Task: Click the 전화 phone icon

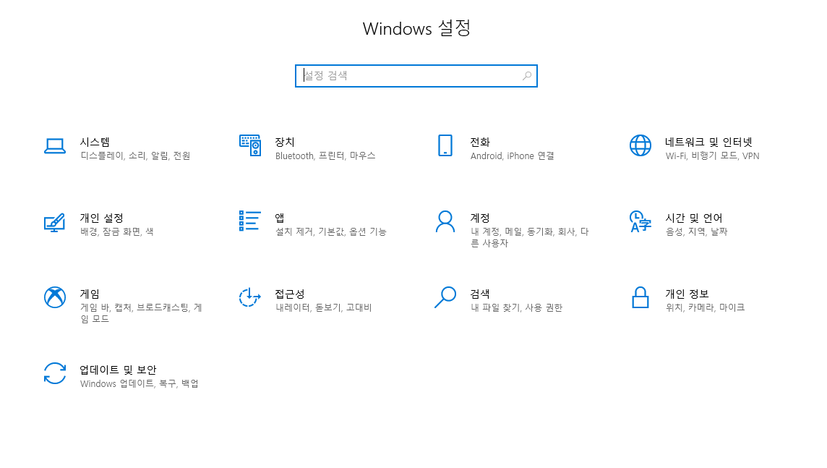Action: pyautogui.click(x=445, y=145)
